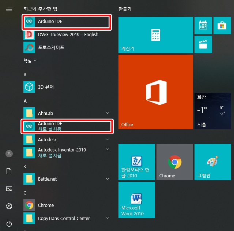
Task: Open the Movies & TV clapperboard tile
Action: [203, 45]
